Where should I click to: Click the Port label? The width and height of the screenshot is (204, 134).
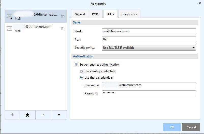(x=78, y=40)
